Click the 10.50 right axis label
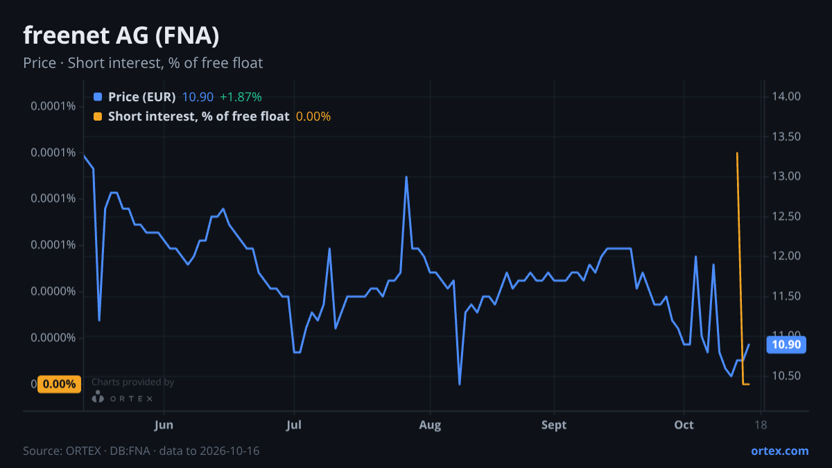 click(787, 376)
